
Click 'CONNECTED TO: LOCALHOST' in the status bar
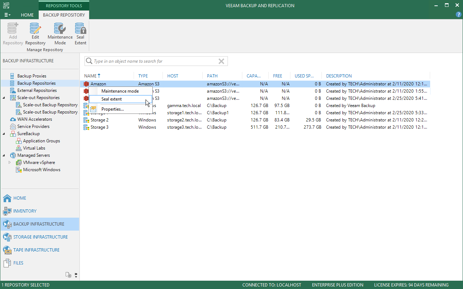coord(272,285)
